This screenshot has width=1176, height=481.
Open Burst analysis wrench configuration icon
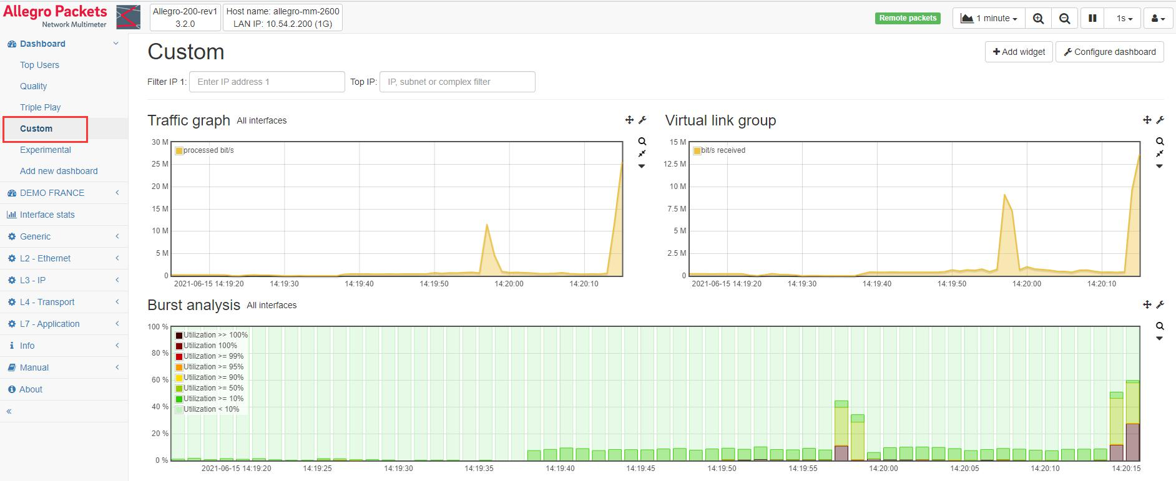[x=1160, y=304]
